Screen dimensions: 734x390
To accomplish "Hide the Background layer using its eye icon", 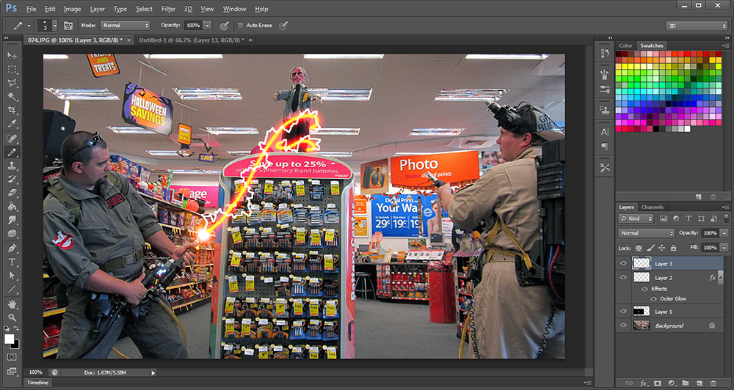I will (x=623, y=325).
